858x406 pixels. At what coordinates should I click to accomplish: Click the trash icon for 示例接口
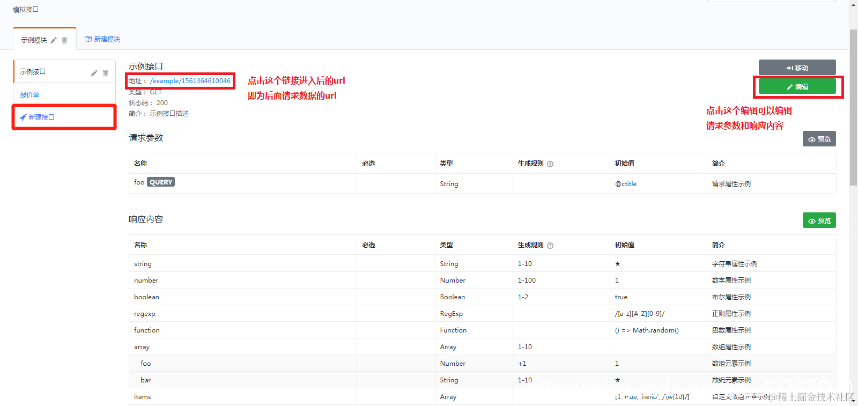105,72
